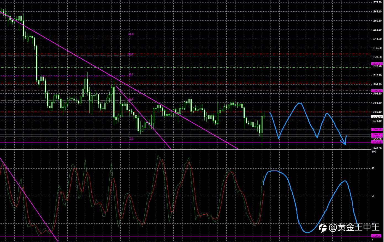Viewport: 384px width, 242px height.
Task: Click the 1860.10 price axis label
Action: coord(377,21)
